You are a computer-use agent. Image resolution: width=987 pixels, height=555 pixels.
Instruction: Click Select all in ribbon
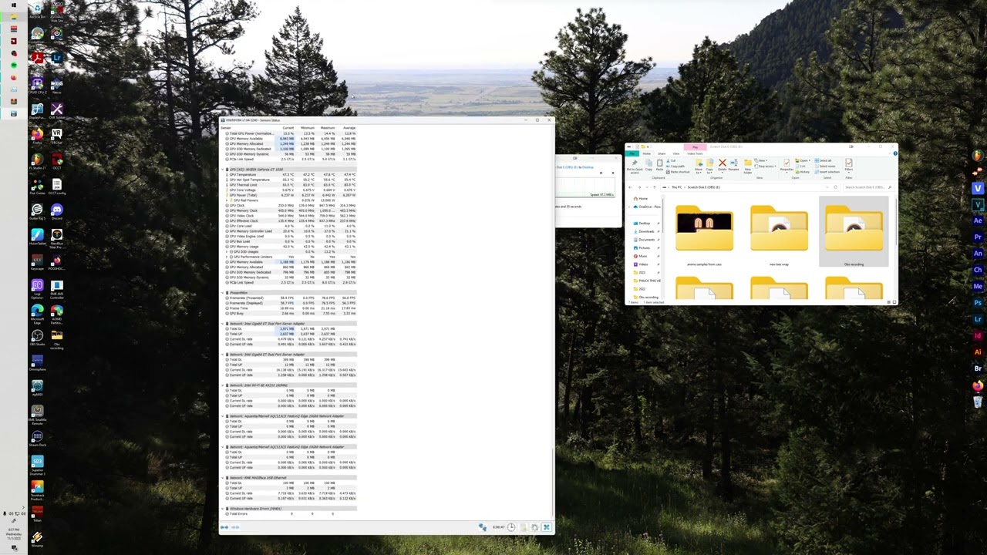point(824,160)
